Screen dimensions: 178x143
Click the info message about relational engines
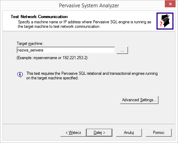pyautogui.click(x=92, y=76)
